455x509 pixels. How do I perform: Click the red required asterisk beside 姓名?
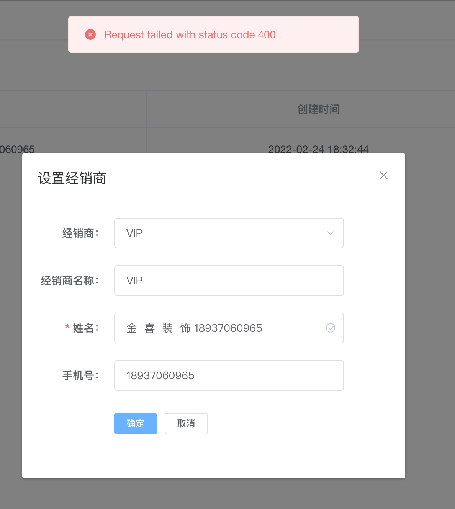click(67, 327)
